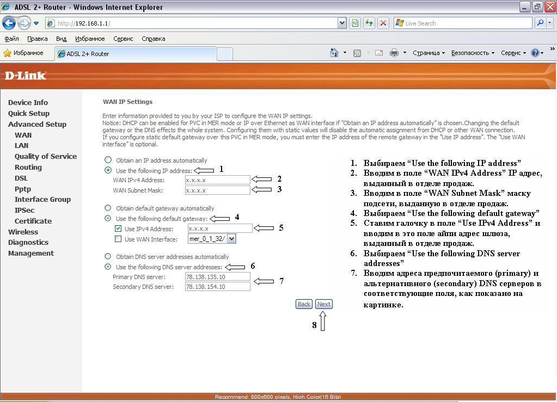557x402 pixels.
Task: Open Interface Group sidebar link
Action: click(x=42, y=200)
